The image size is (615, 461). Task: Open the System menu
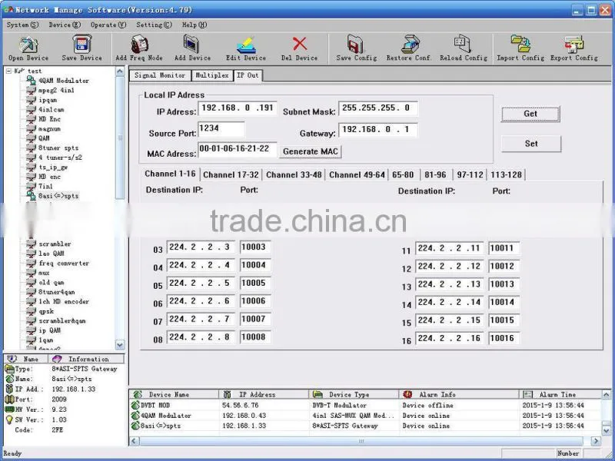22,25
